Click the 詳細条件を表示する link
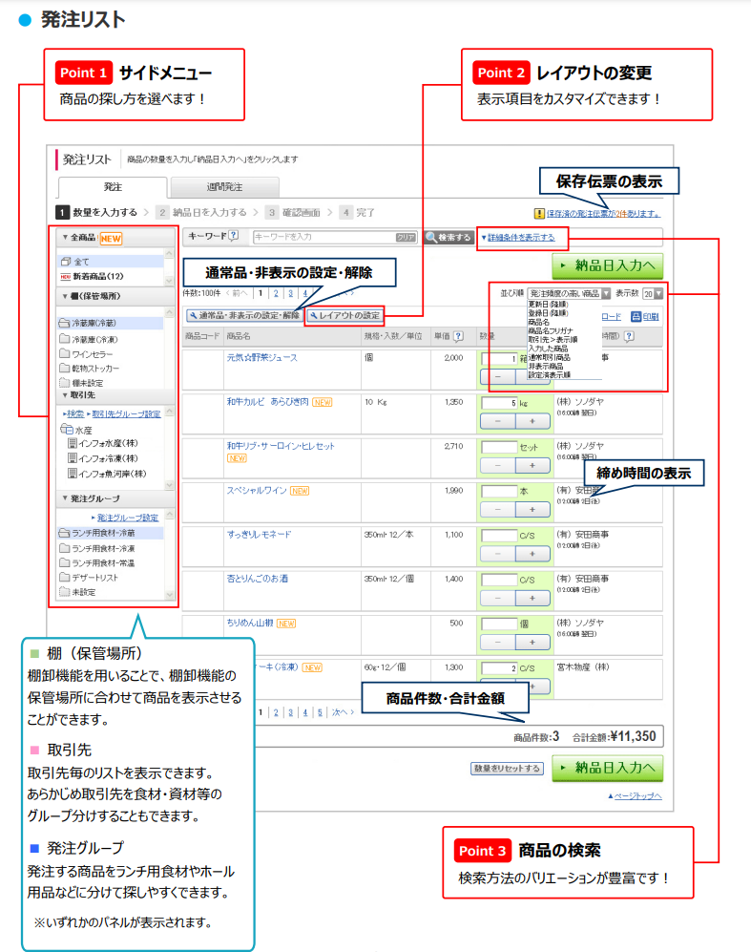This screenshot has height=952, width=751. click(x=520, y=236)
